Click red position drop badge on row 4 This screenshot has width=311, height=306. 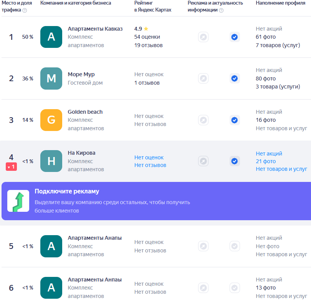[x=11, y=167]
